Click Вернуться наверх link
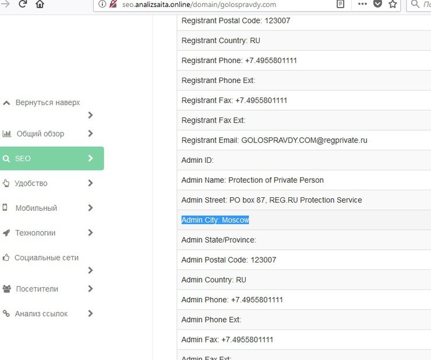 point(47,103)
